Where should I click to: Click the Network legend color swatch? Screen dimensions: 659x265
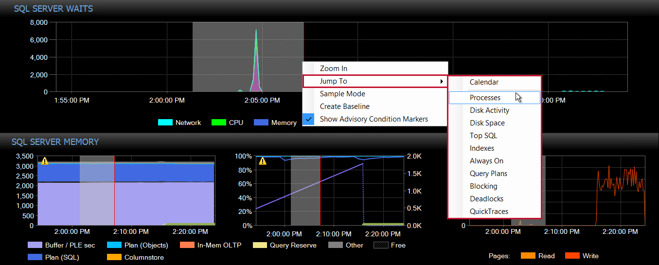[165, 123]
